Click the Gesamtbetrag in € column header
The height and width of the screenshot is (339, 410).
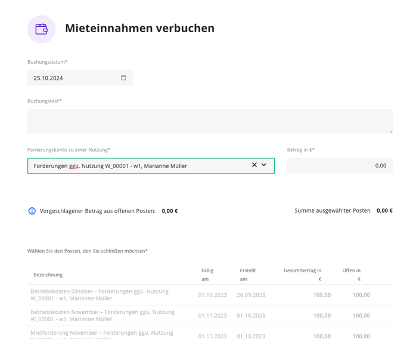click(x=303, y=275)
